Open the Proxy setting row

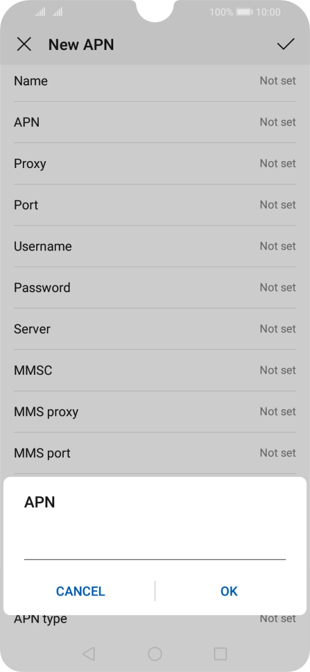click(155, 164)
